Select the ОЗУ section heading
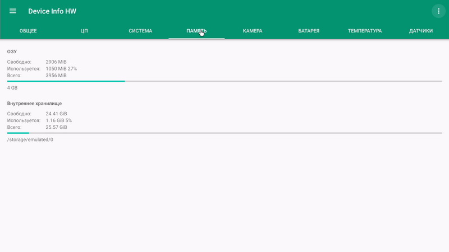449x252 pixels. pos(12,52)
